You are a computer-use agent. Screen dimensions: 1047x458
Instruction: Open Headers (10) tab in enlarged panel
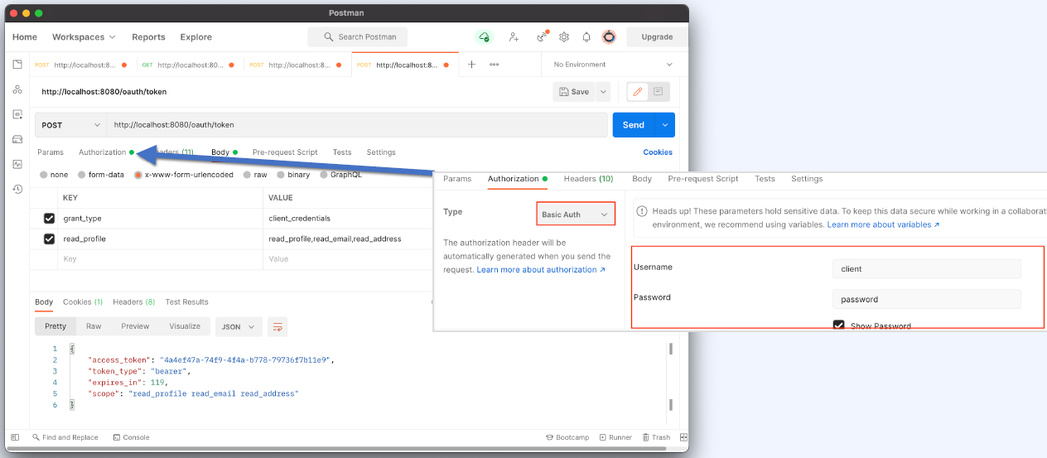coord(588,179)
